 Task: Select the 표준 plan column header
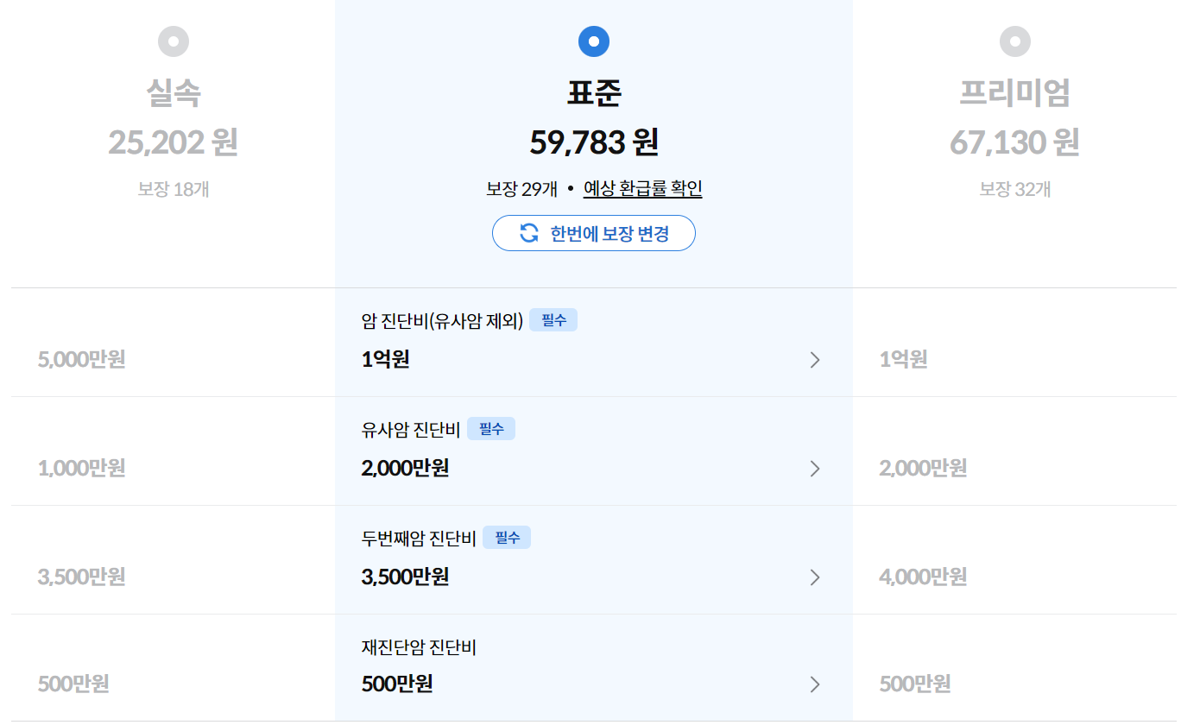[x=593, y=93]
